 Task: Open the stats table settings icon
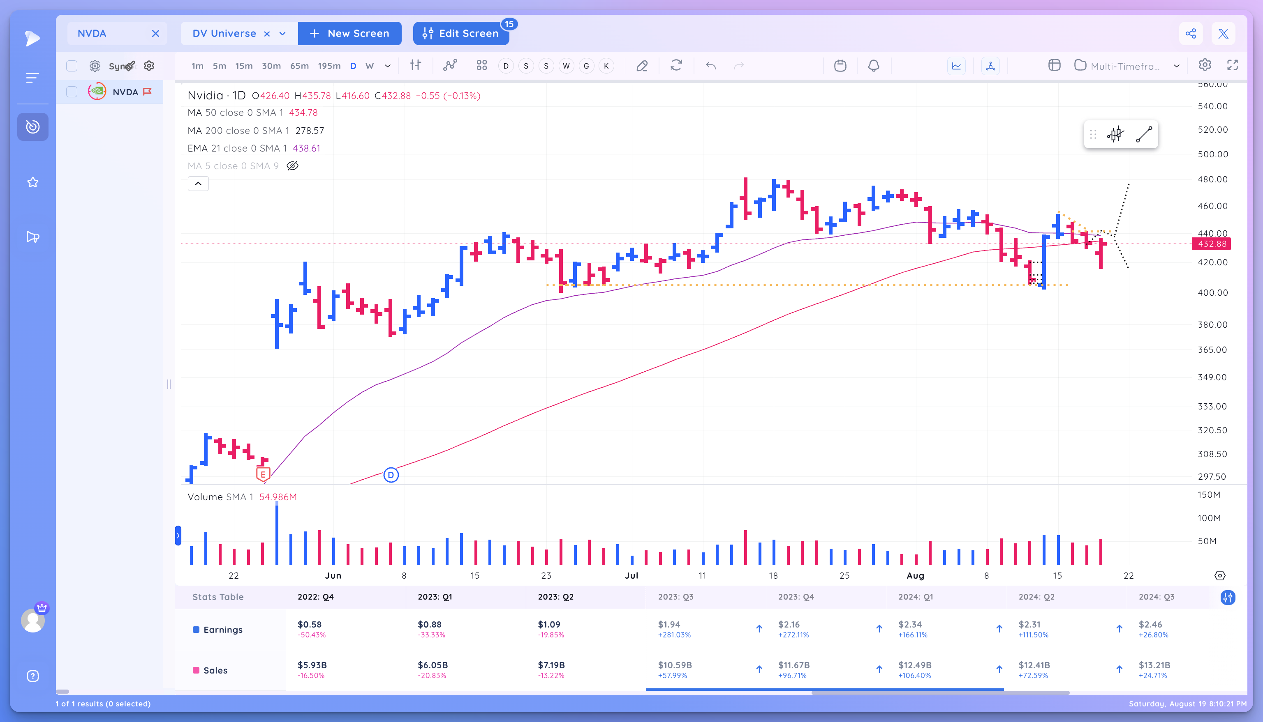1228,598
